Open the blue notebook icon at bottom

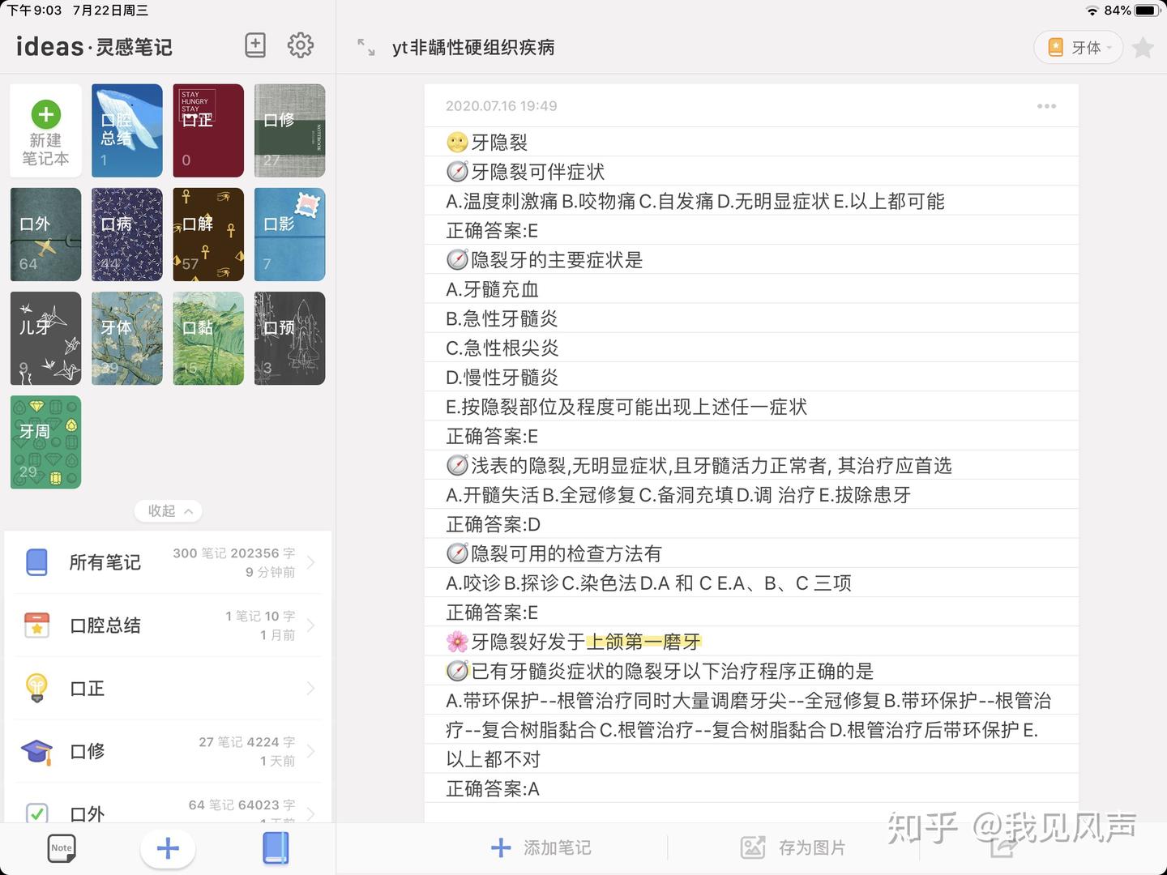276,848
